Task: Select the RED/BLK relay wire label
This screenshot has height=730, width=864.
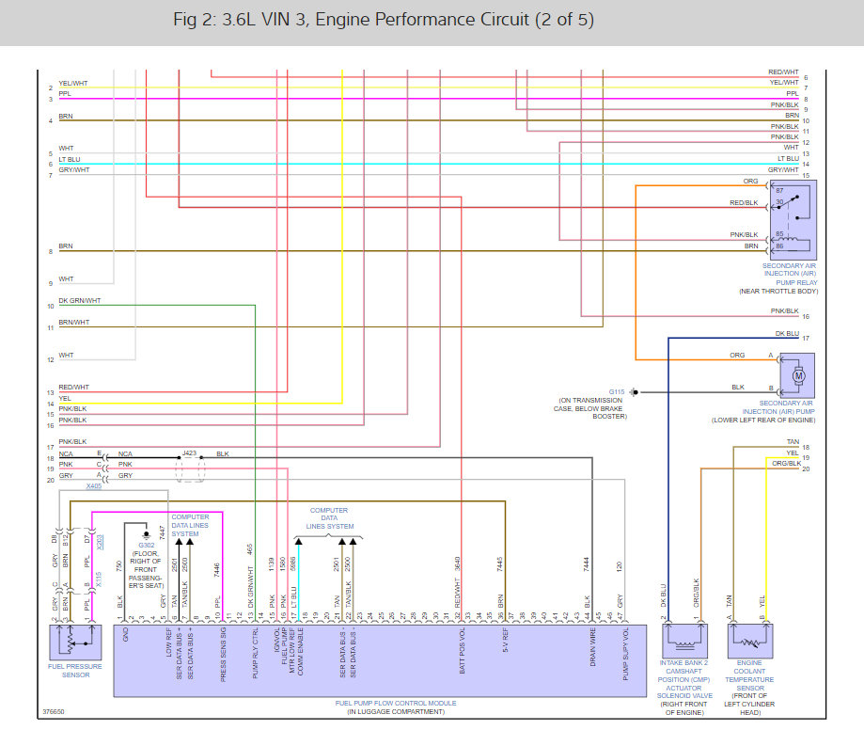Action: [744, 203]
